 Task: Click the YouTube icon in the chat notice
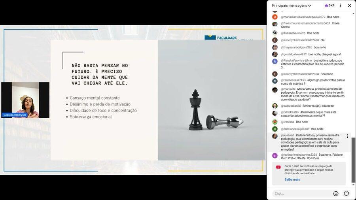click(278, 167)
